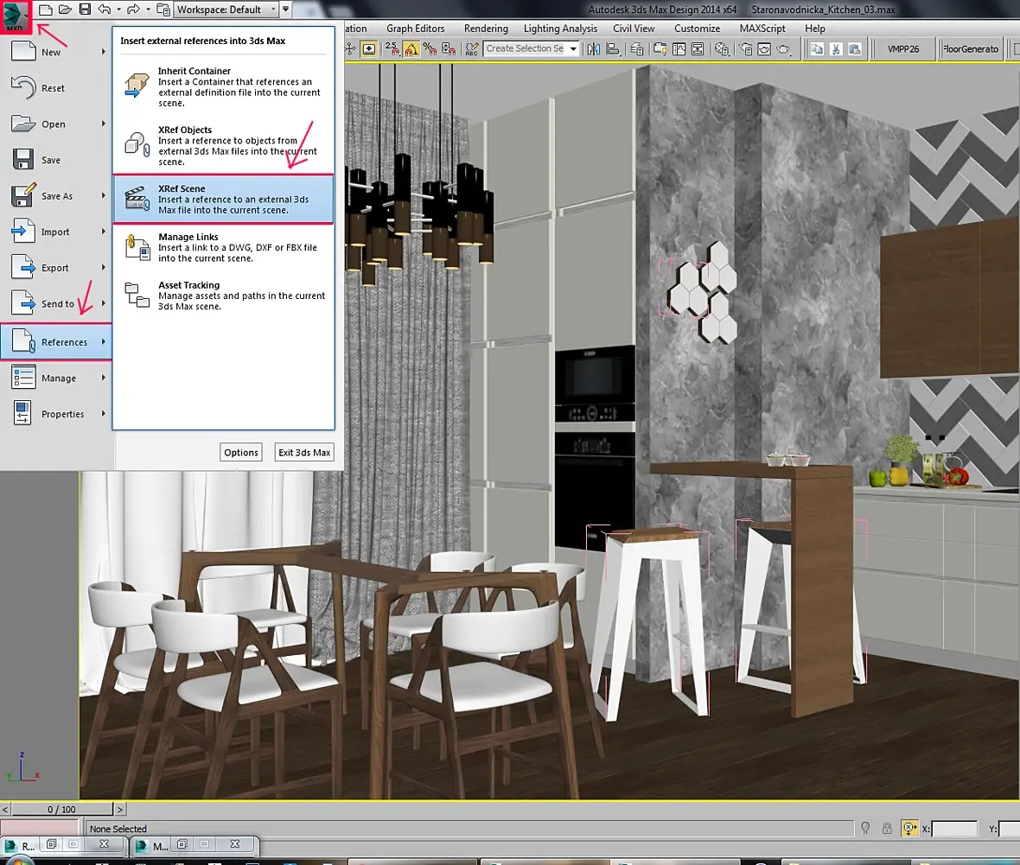Click the Render Production teapot icon
1020x865 pixels.
point(784,48)
